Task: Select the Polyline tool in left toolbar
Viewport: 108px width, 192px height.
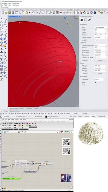Action: coord(1,22)
